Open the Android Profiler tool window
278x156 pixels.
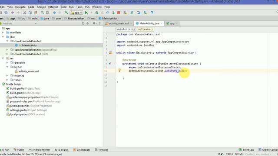(40, 149)
